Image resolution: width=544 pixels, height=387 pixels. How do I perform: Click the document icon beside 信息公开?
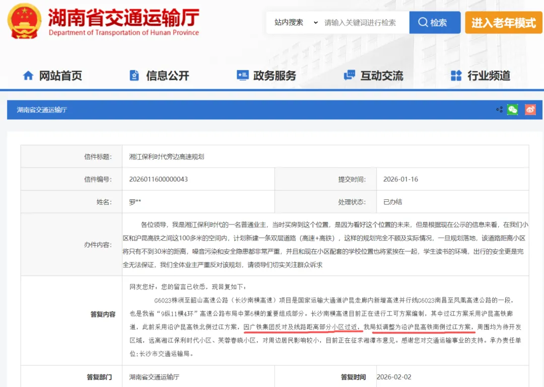click(x=134, y=75)
